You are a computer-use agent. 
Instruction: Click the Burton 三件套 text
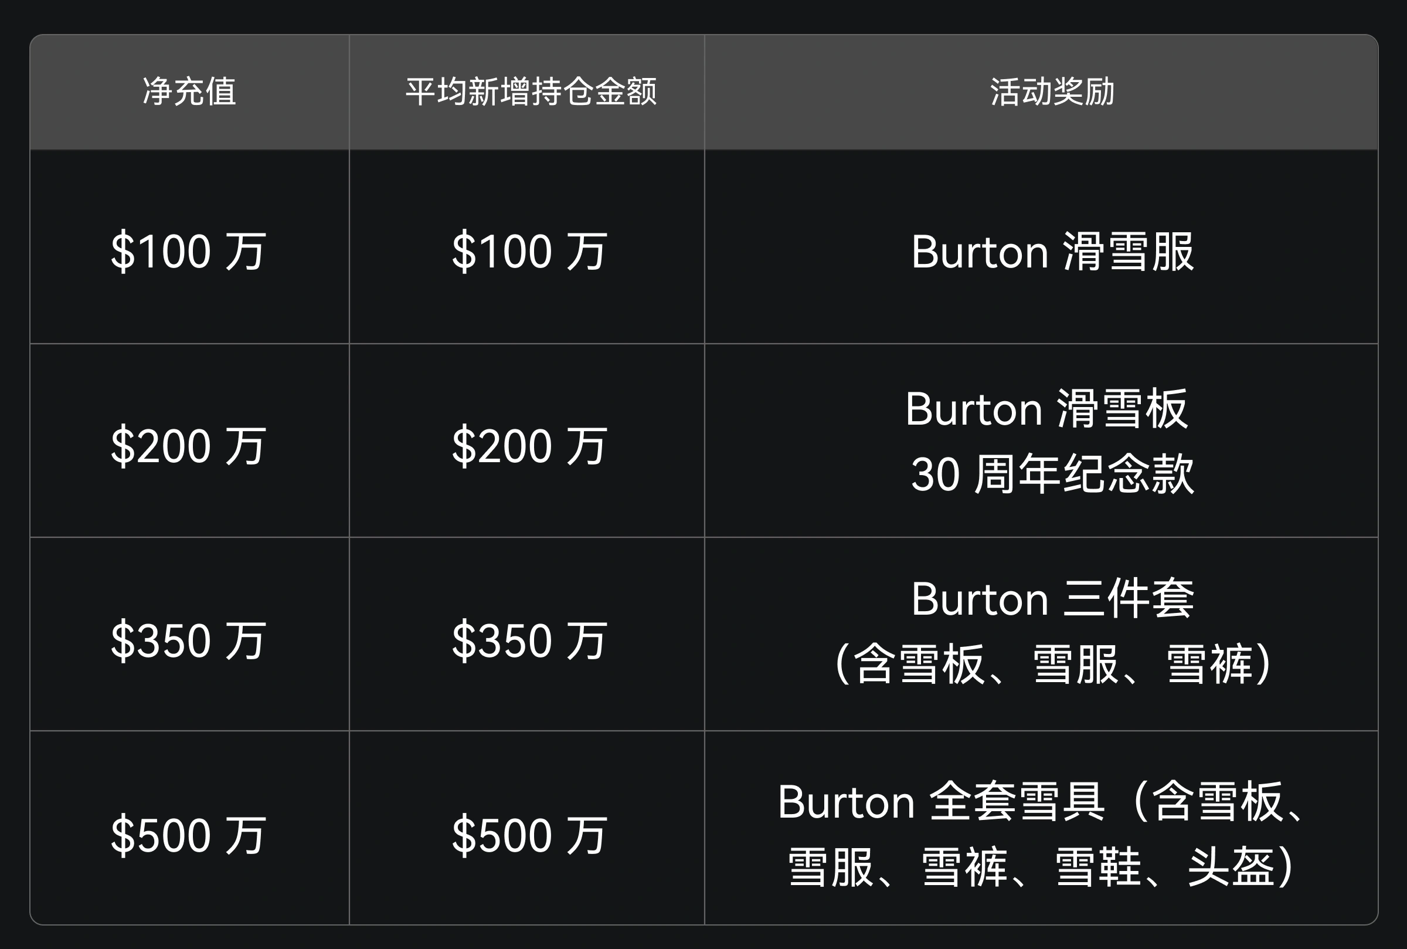pos(1052,599)
